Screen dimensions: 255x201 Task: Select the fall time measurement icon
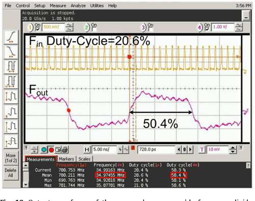pos(11,52)
